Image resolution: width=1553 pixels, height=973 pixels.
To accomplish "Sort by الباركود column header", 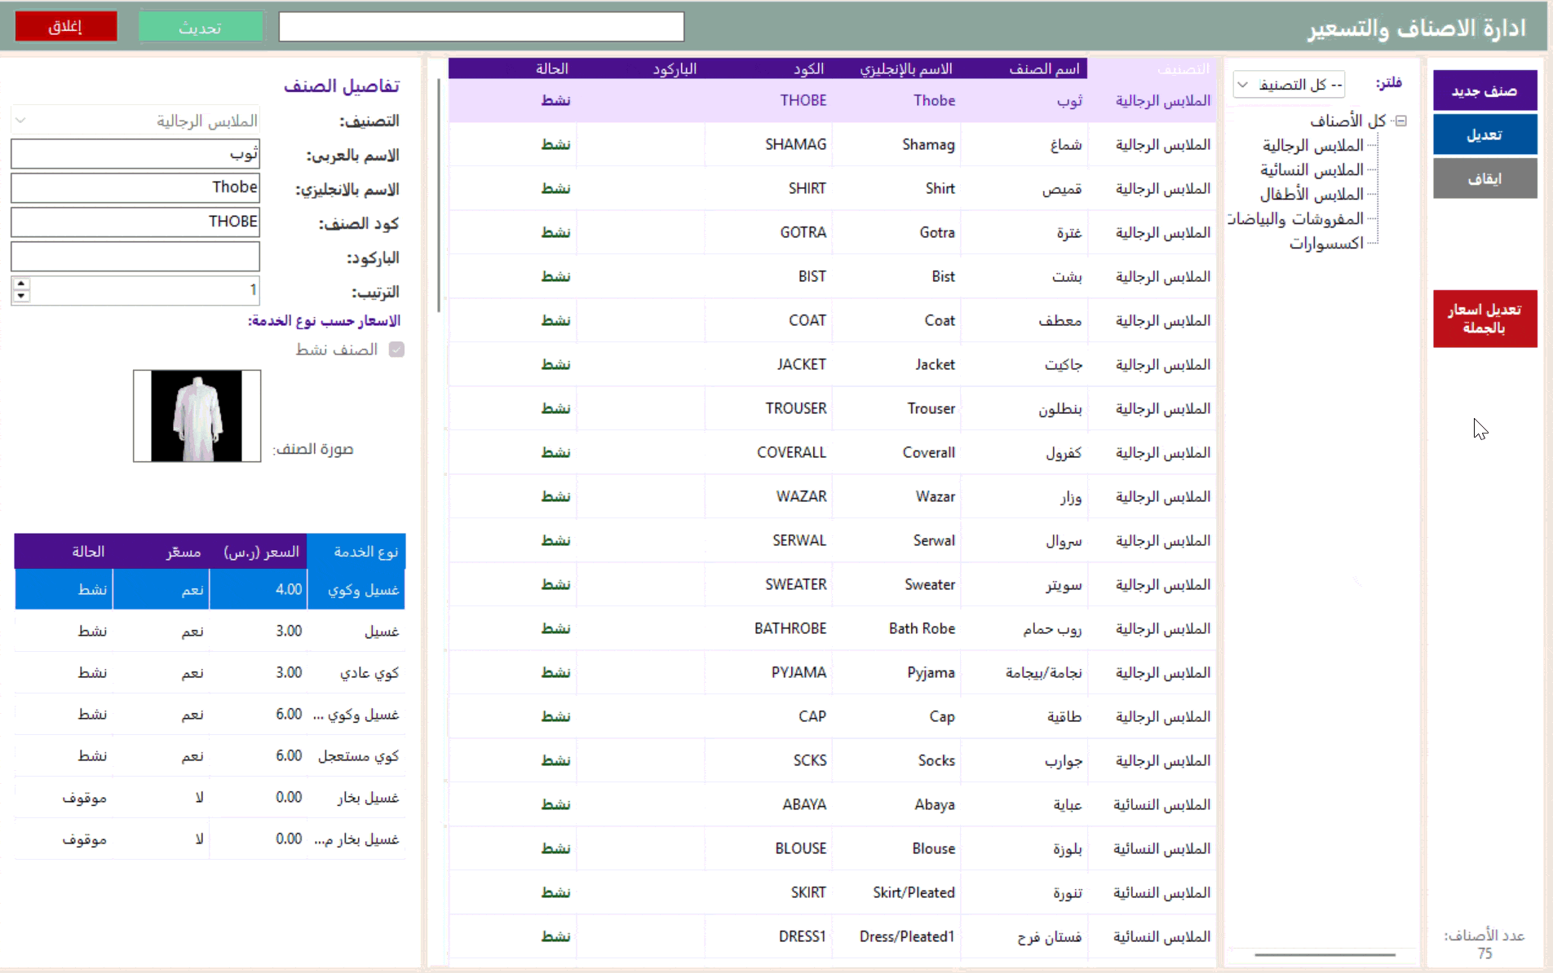I will [x=640, y=69].
